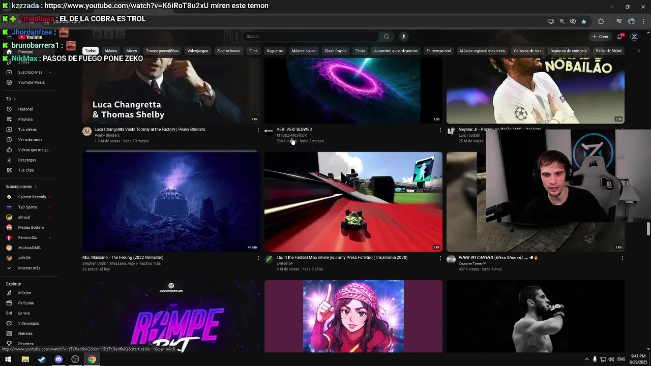This screenshot has height=366, width=651.
Task: Expand Suscripciones section header
Action: (21, 187)
